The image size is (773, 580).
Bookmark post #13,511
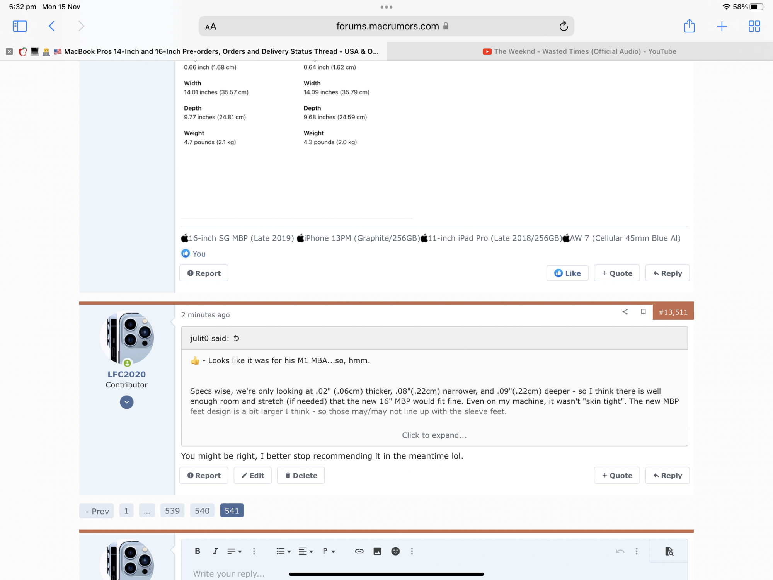click(643, 312)
